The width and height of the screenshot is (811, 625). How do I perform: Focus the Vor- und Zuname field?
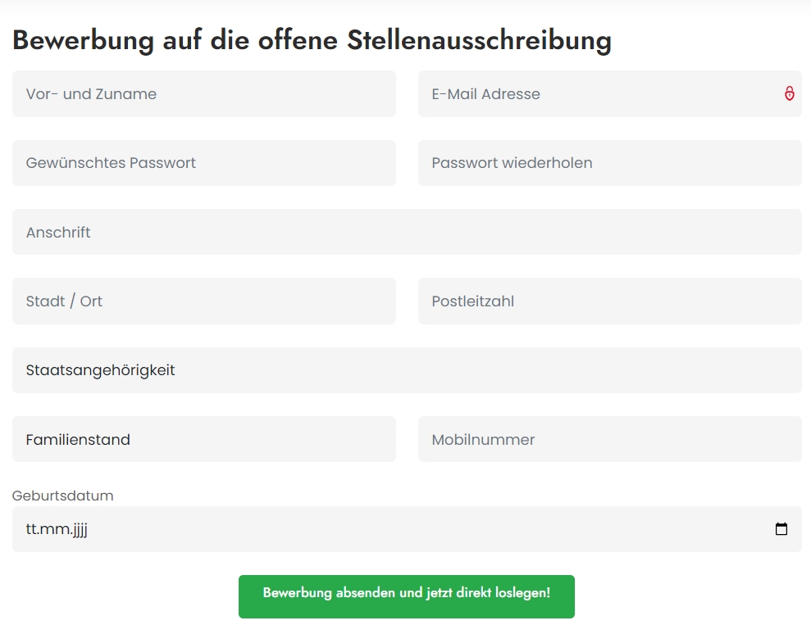204,93
